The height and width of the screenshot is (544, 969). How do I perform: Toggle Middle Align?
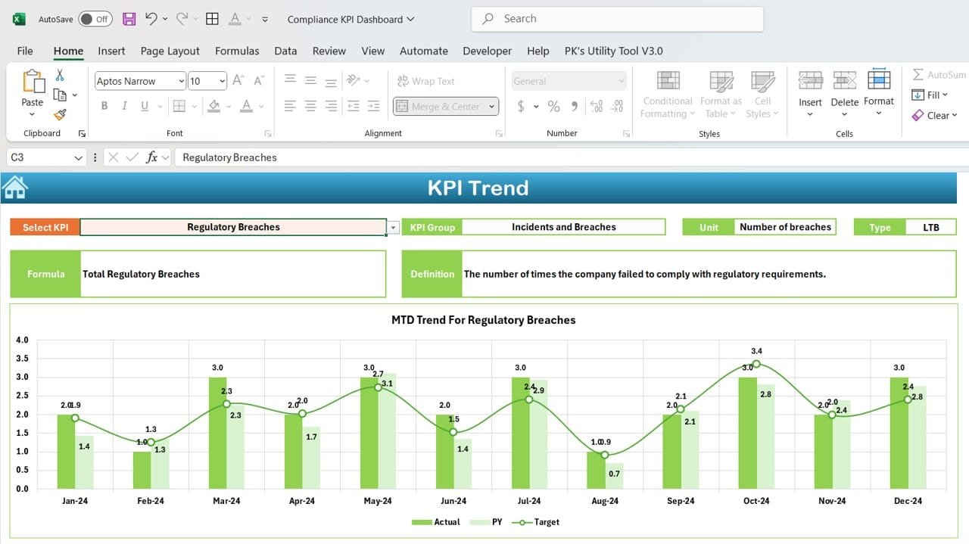[x=310, y=80]
